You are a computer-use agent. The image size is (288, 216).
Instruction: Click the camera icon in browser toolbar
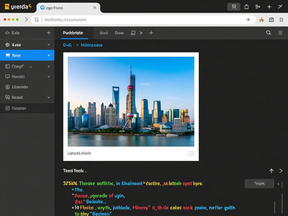[271, 20]
